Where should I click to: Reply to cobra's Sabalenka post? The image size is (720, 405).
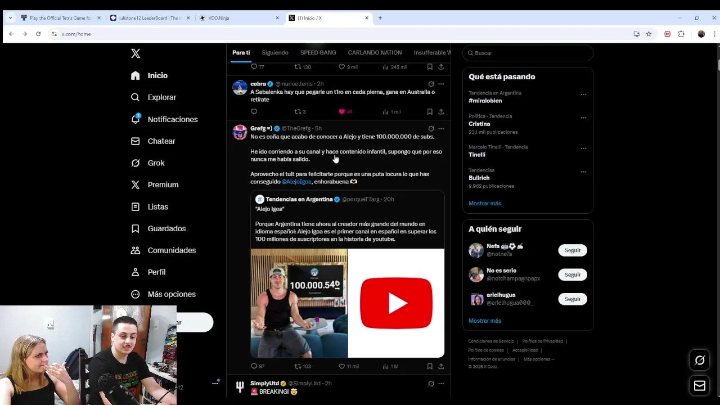point(254,111)
